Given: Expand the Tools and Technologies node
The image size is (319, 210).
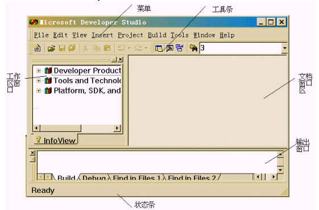Looking at the screenshot, I should point(39,81).
